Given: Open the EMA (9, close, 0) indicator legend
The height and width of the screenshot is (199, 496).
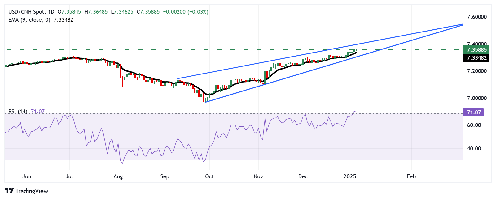Looking at the screenshot, I should [x=29, y=20].
